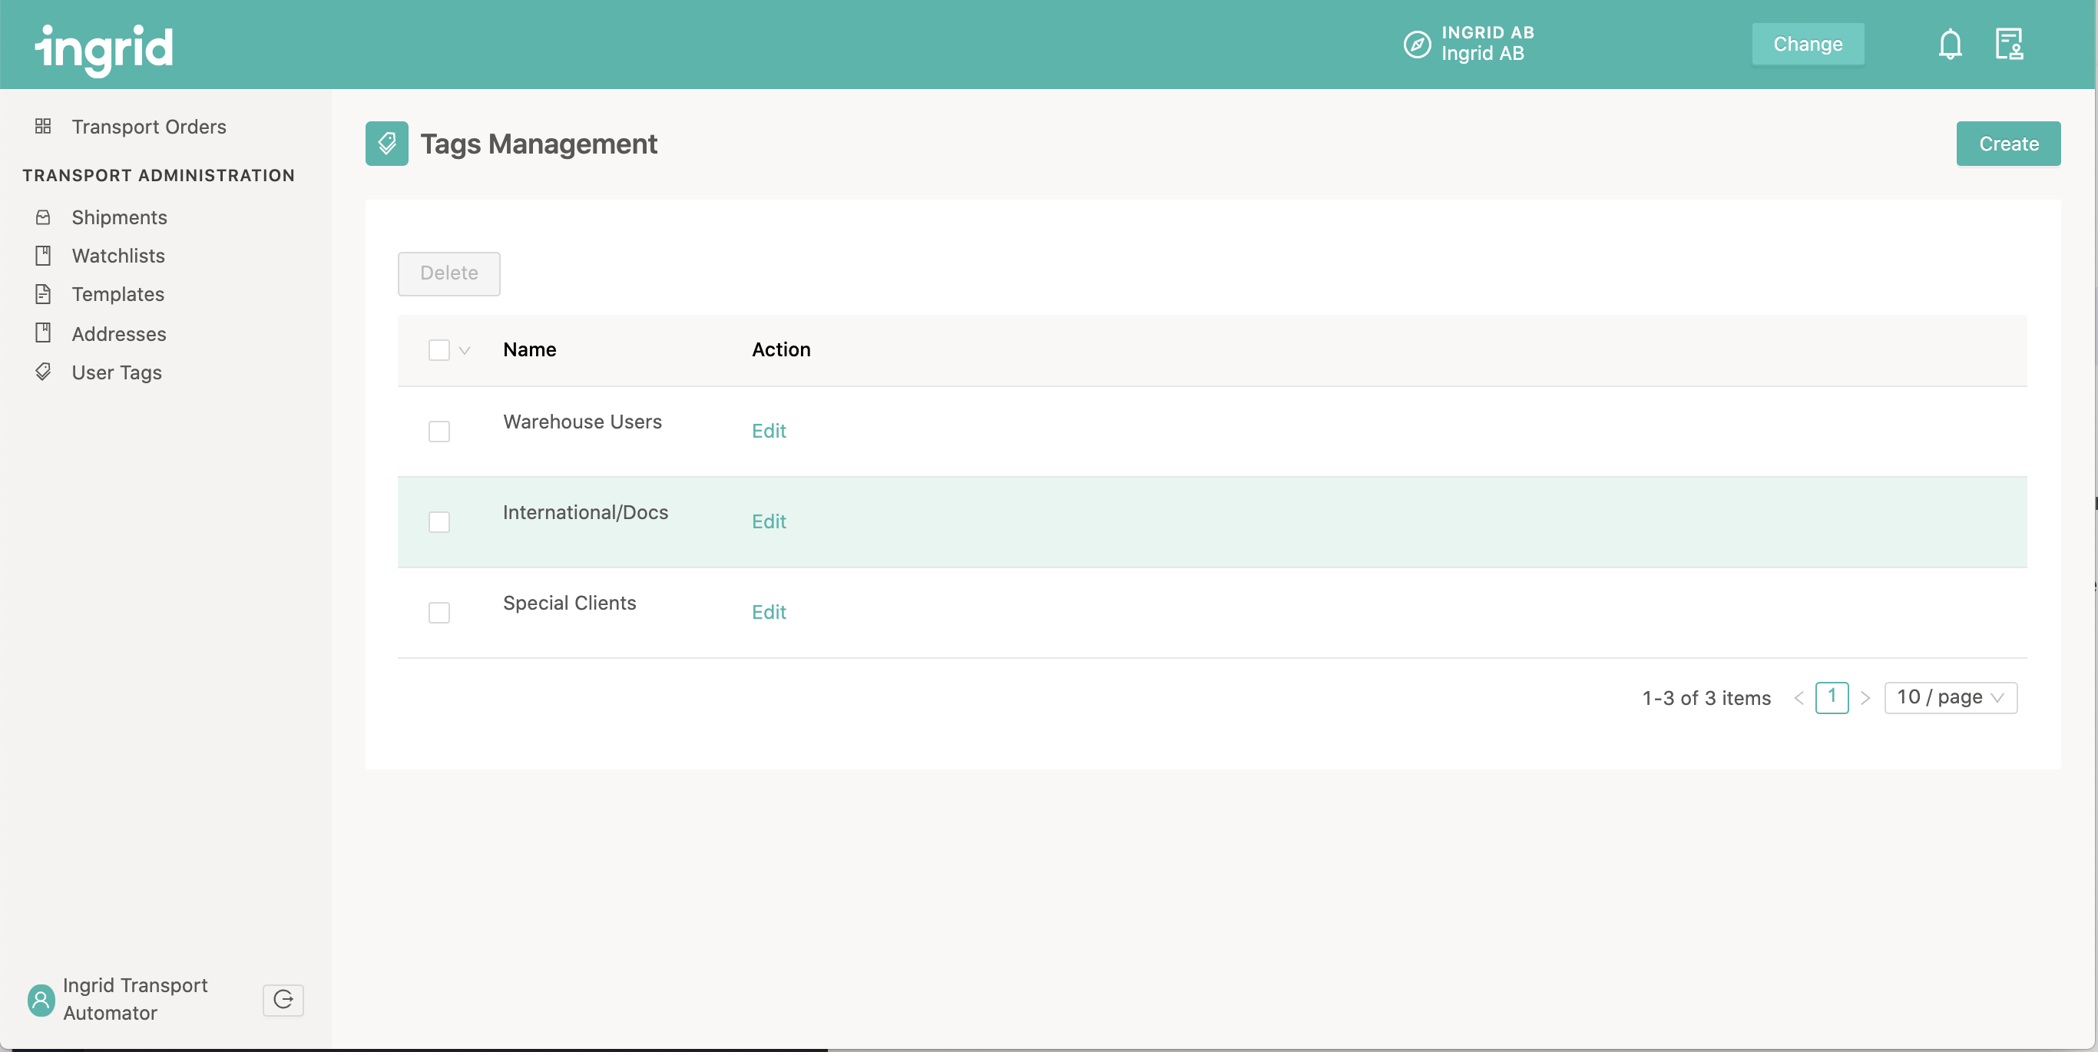Open Addresses section
Screen dimensions: 2098x1052
(x=119, y=332)
